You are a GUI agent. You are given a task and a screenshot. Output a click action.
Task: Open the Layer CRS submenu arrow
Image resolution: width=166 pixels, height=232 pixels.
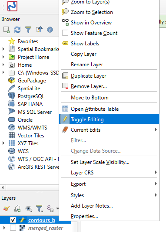[156, 172]
